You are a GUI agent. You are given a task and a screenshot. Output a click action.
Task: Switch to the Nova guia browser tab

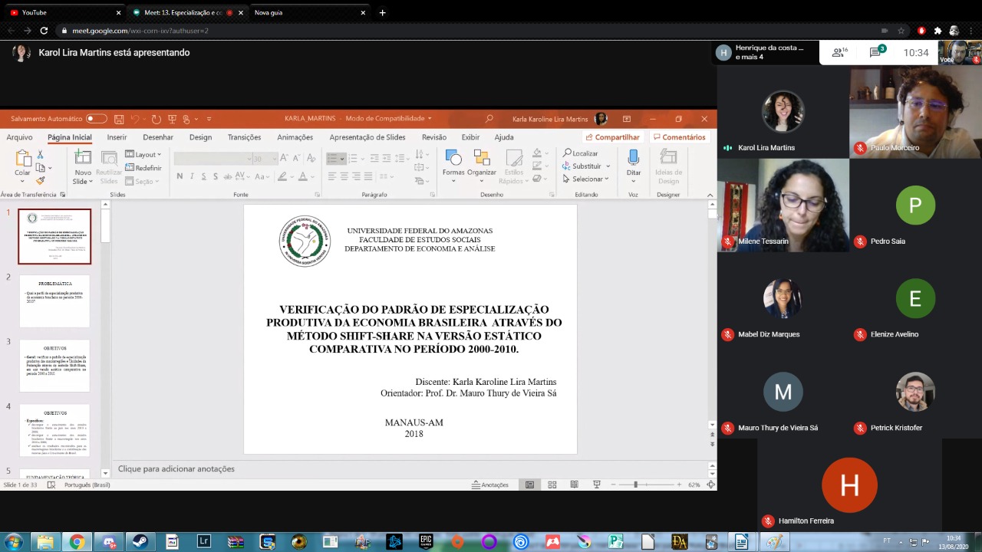pyautogui.click(x=310, y=12)
